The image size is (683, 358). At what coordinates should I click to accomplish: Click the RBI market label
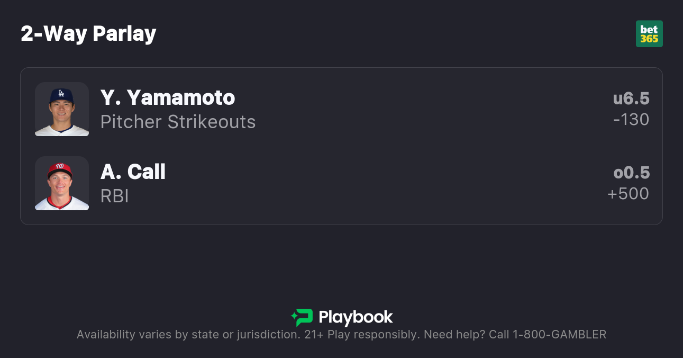click(114, 196)
